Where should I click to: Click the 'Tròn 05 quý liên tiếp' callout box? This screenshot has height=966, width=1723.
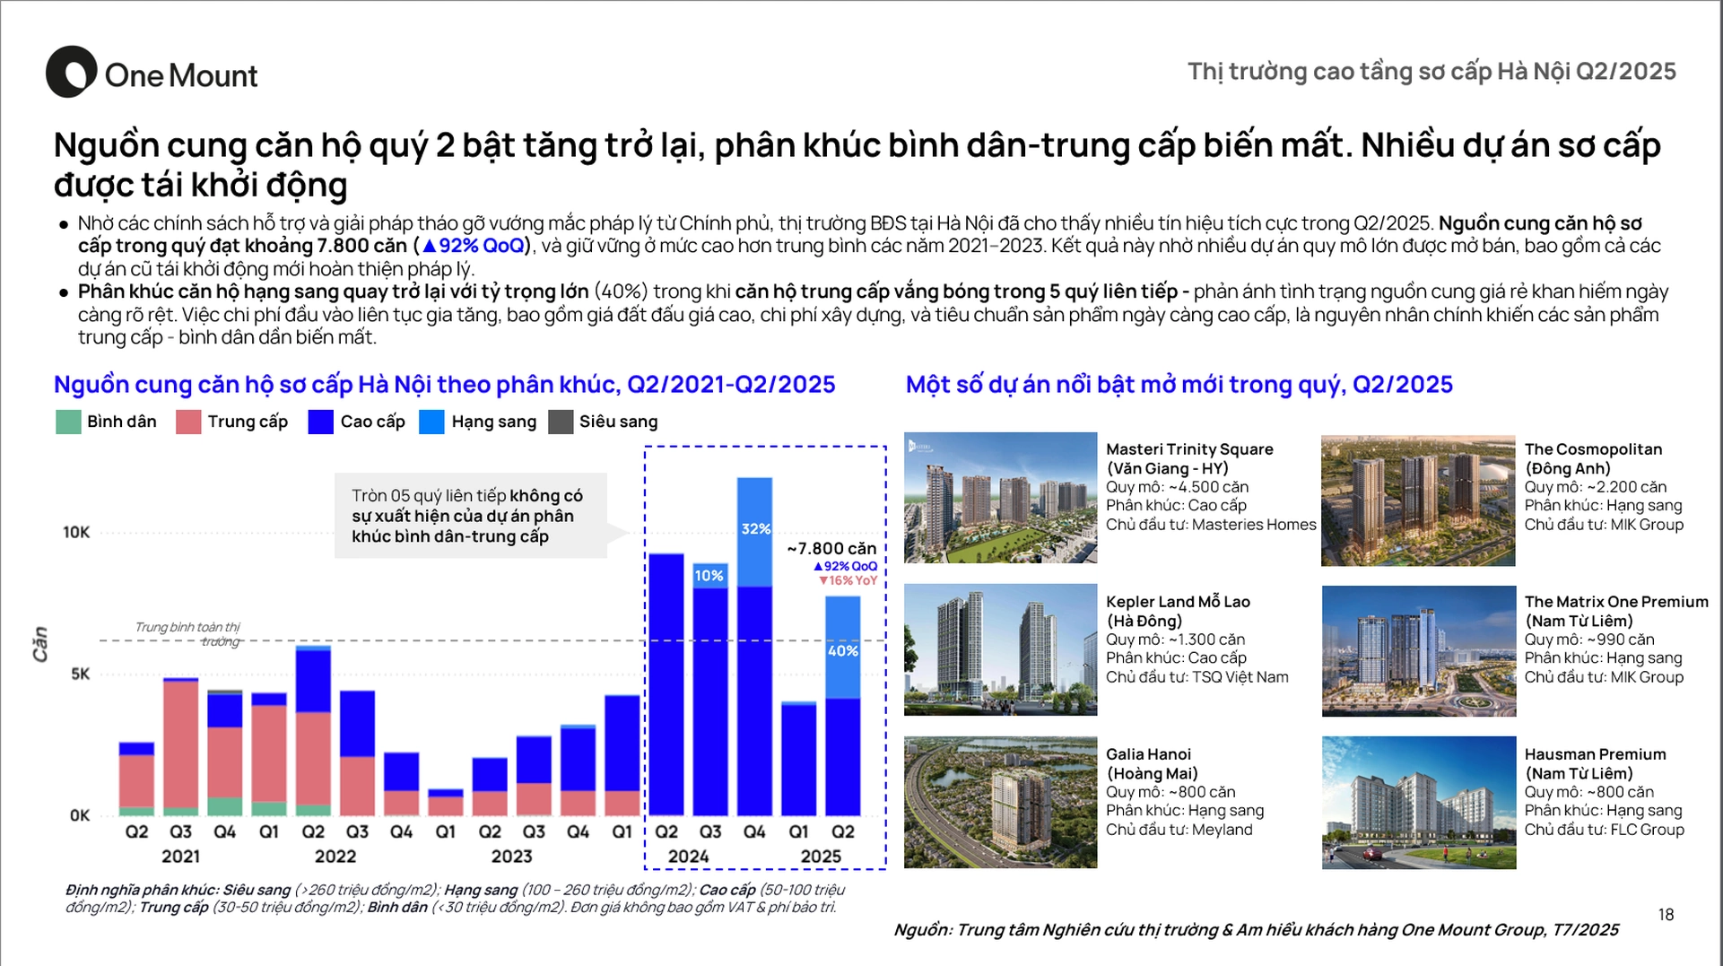click(471, 516)
